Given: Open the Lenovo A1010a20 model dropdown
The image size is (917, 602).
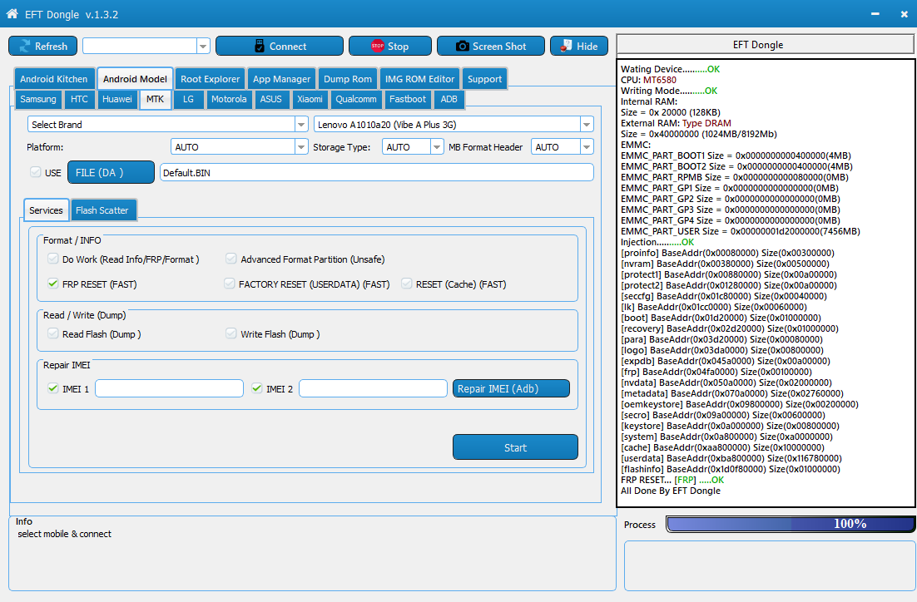Looking at the screenshot, I should pyautogui.click(x=587, y=125).
